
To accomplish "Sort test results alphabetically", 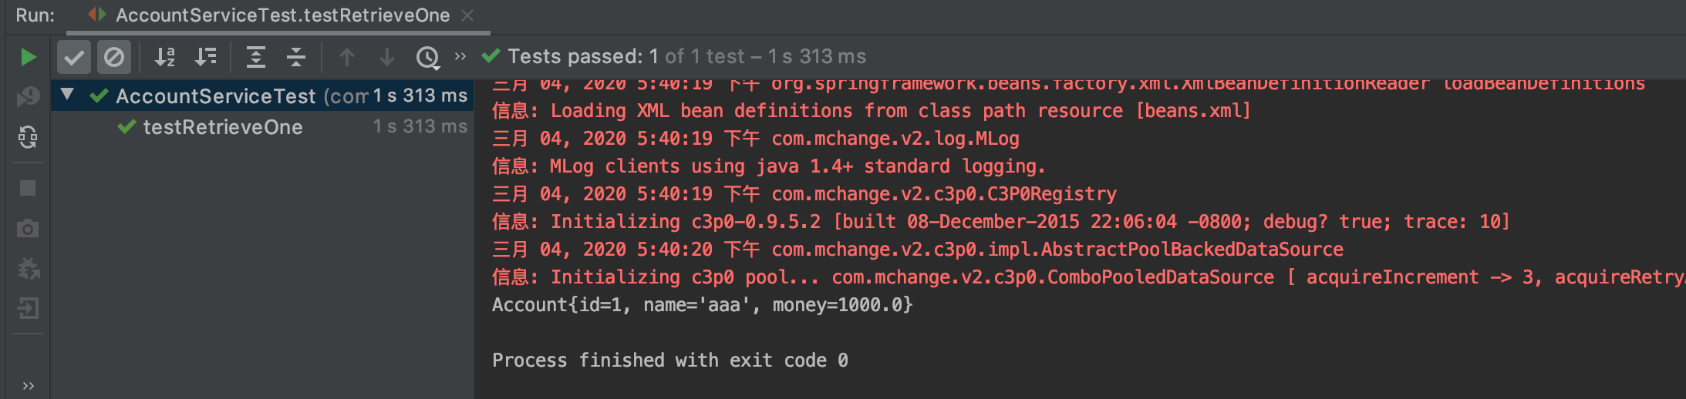I will coord(165,57).
